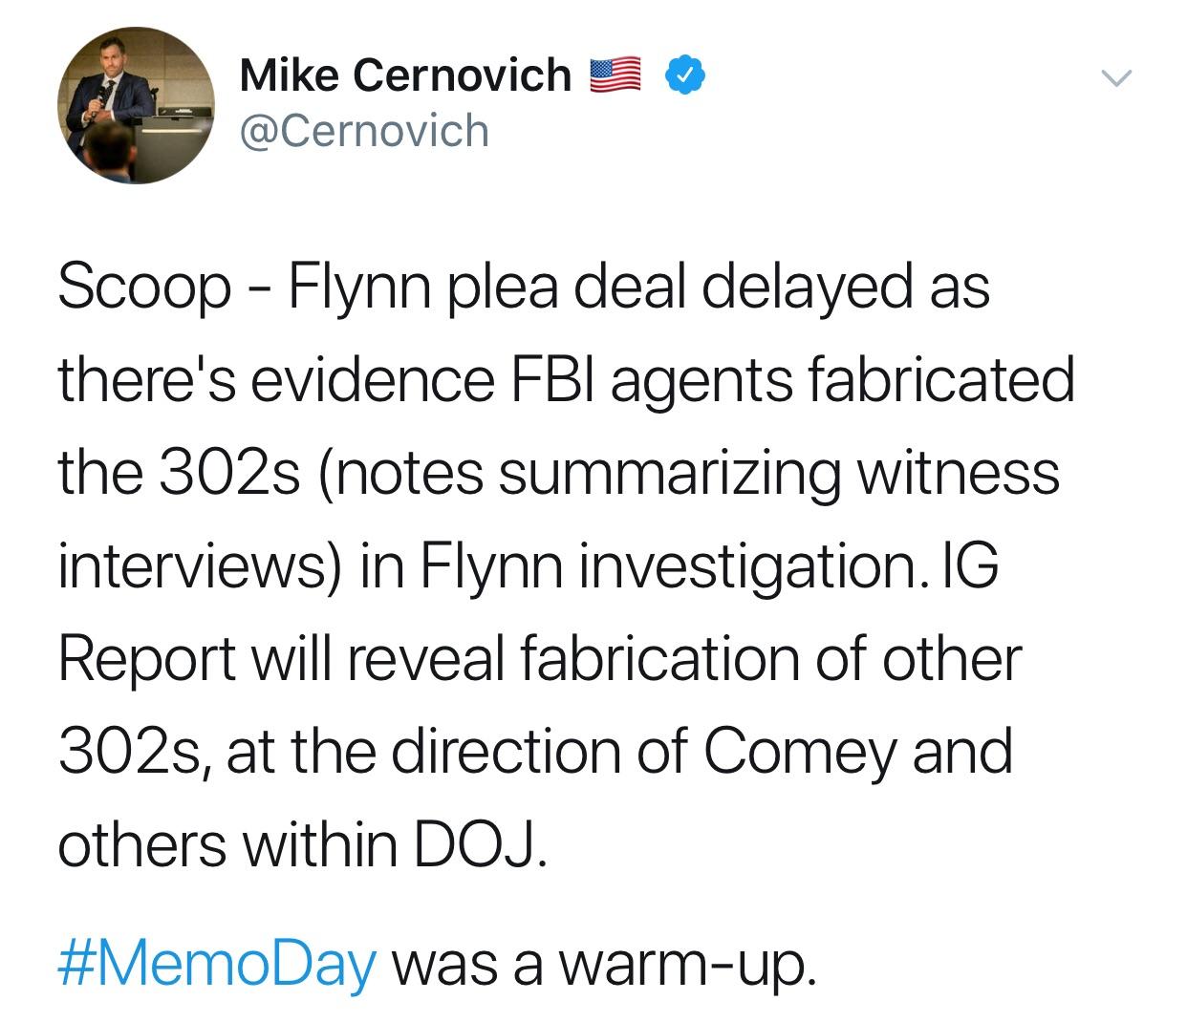This screenshot has height=1022, width=1187.
Task: Click the blue verified checkmark badge
Action: pyautogui.click(x=684, y=75)
